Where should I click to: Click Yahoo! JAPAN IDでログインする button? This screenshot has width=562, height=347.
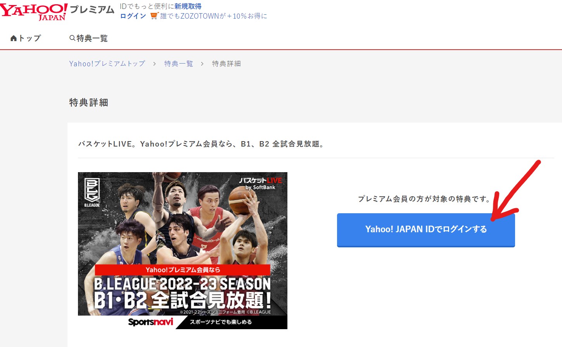(426, 230)
